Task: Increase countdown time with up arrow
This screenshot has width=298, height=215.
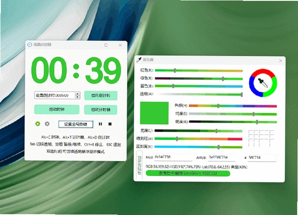Action: (x=77, y=94)
